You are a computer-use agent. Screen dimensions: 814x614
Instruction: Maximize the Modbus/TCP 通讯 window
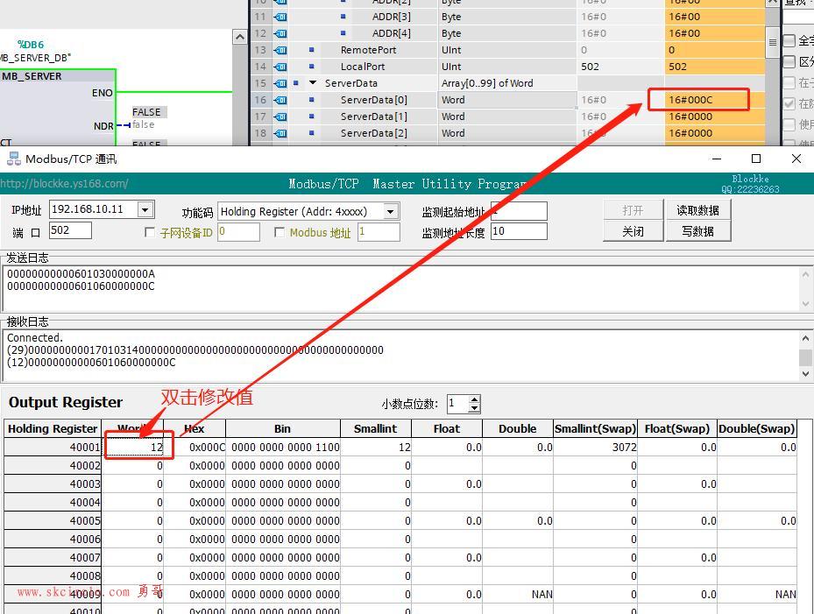(756, 159)
